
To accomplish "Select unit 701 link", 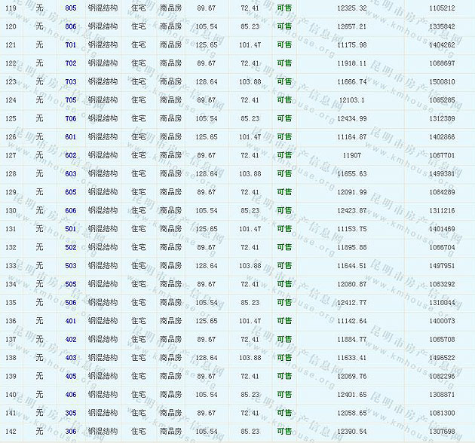I will (x=71, y=44).
